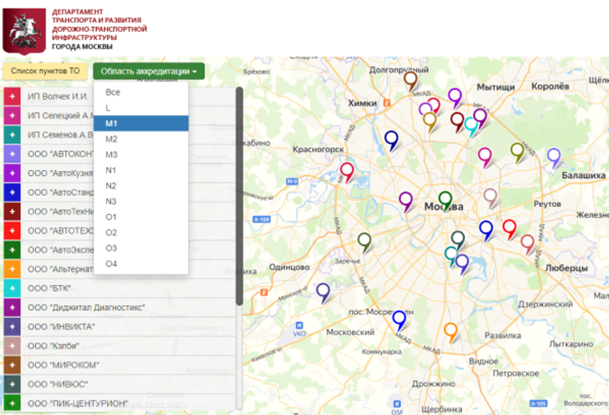Choose category M2 in the dropdown

[x=141, y=139]
